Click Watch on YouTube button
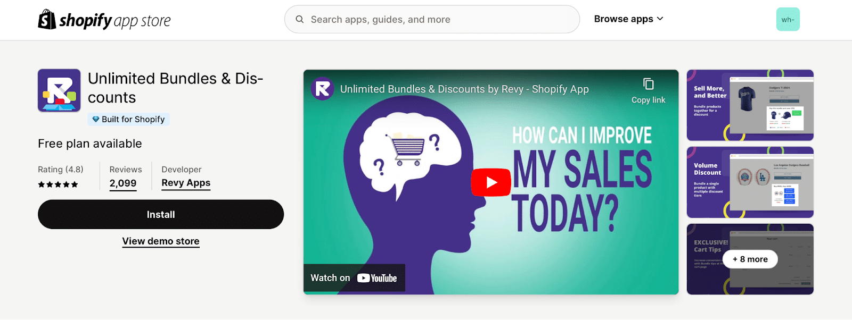The width and height of the screenshot is (852, 320). [x=354, y=278]
